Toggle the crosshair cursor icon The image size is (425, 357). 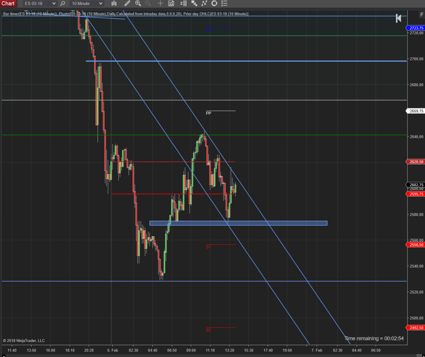[160, 4]
